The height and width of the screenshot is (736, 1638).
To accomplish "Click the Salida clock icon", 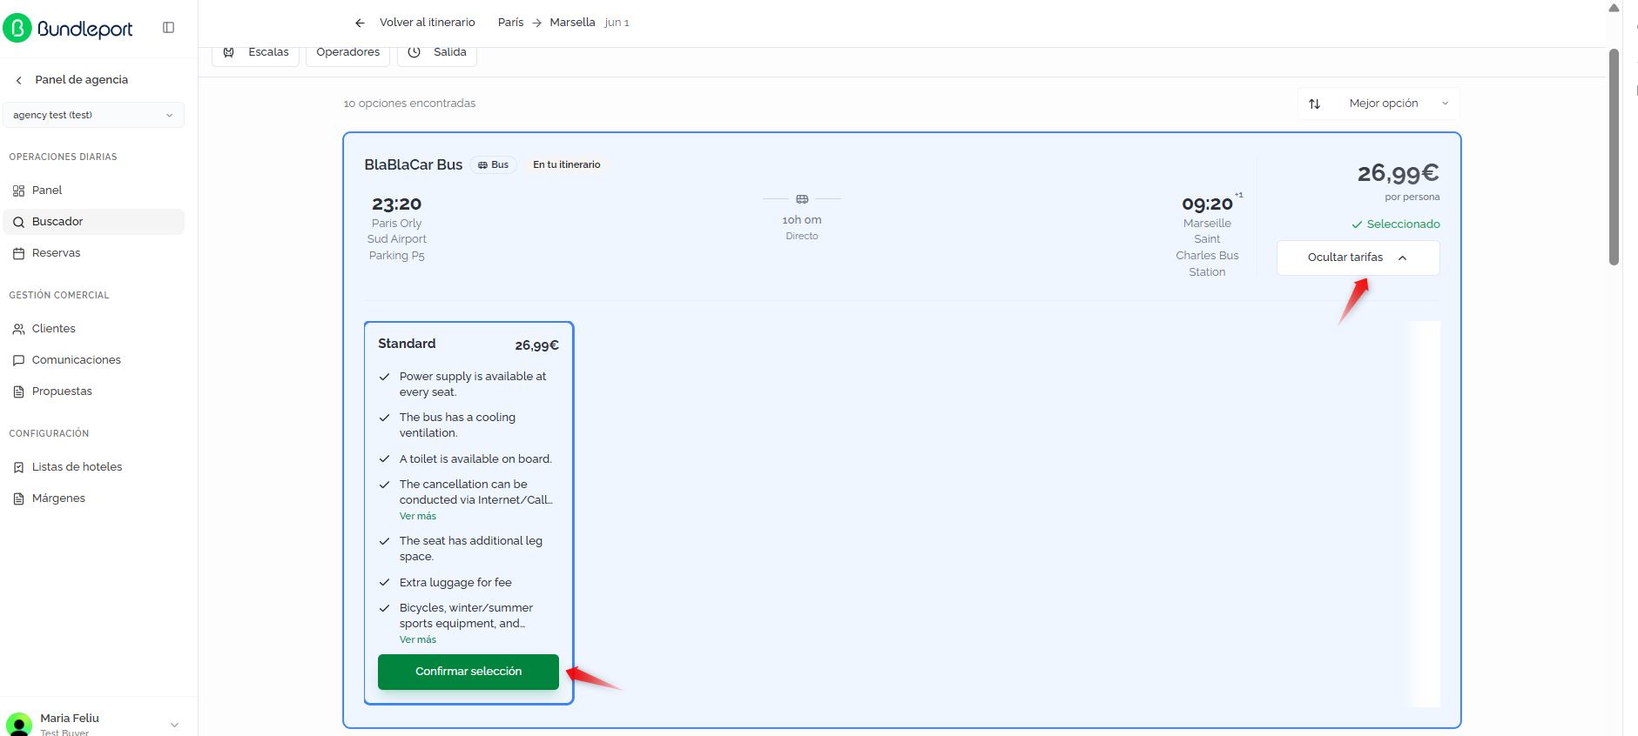I will tap(415, 52).
